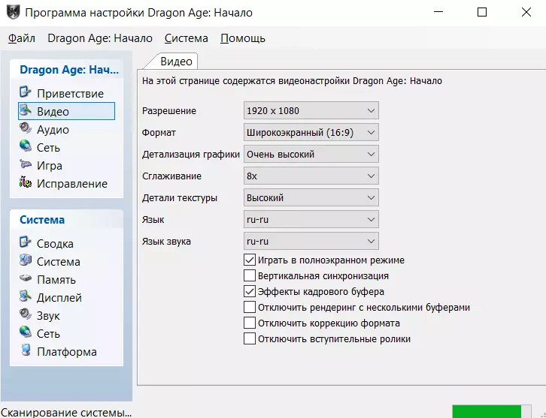The width and height of the screenshot is (546, 418).
Task: Check Отключить коррекцию формата
Action: coord(250,323)
